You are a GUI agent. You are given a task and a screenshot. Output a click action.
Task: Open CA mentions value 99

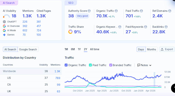click(59, 85)
